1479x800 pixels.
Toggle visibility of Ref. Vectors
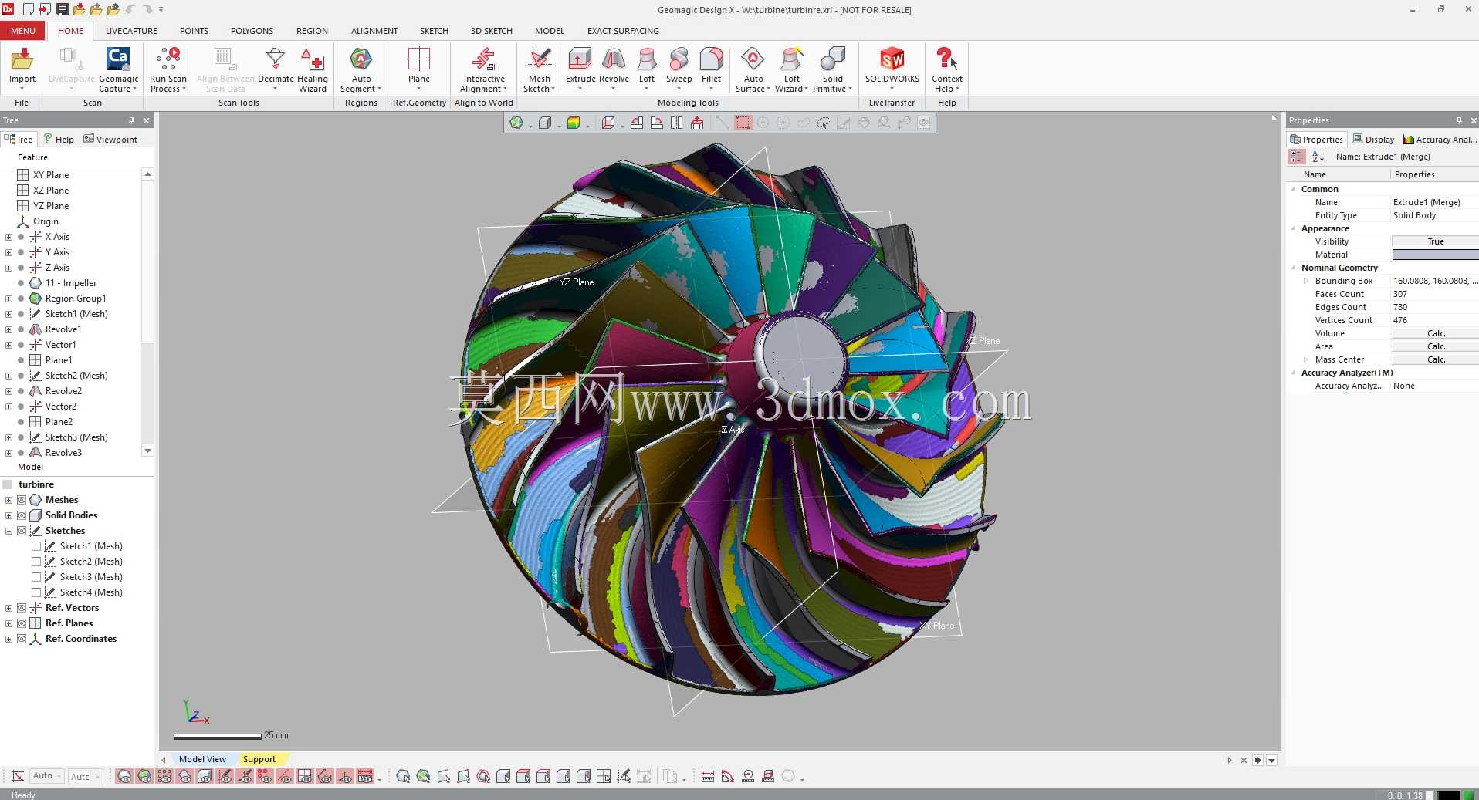click(x=22, y=608)
